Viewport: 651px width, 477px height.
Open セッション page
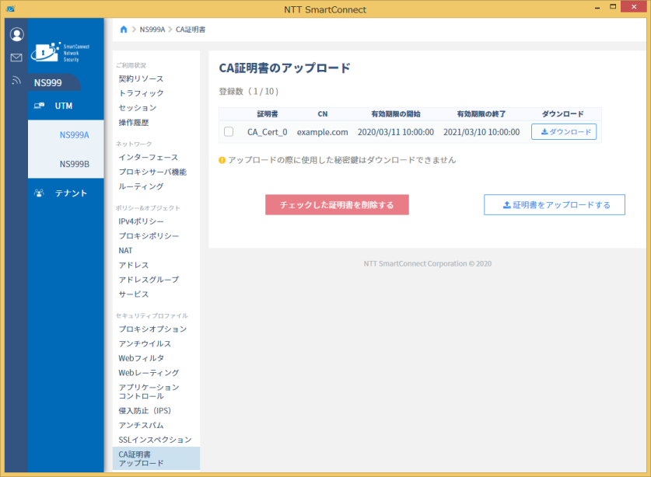pyautogui.click(x=138, y=108)
